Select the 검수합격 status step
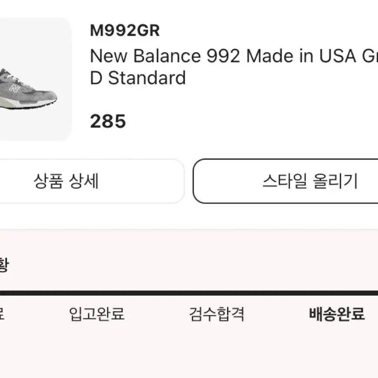Image resolution: width=378 pixels, height=378 pixels. [x=217, y=314]
